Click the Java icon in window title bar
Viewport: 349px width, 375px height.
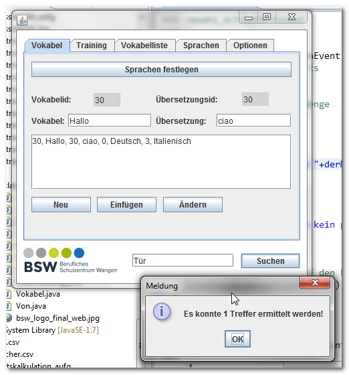click(22, 20)
